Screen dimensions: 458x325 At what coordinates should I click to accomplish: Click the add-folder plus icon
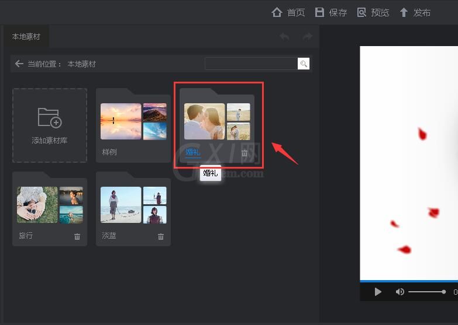tap(50, 118)
